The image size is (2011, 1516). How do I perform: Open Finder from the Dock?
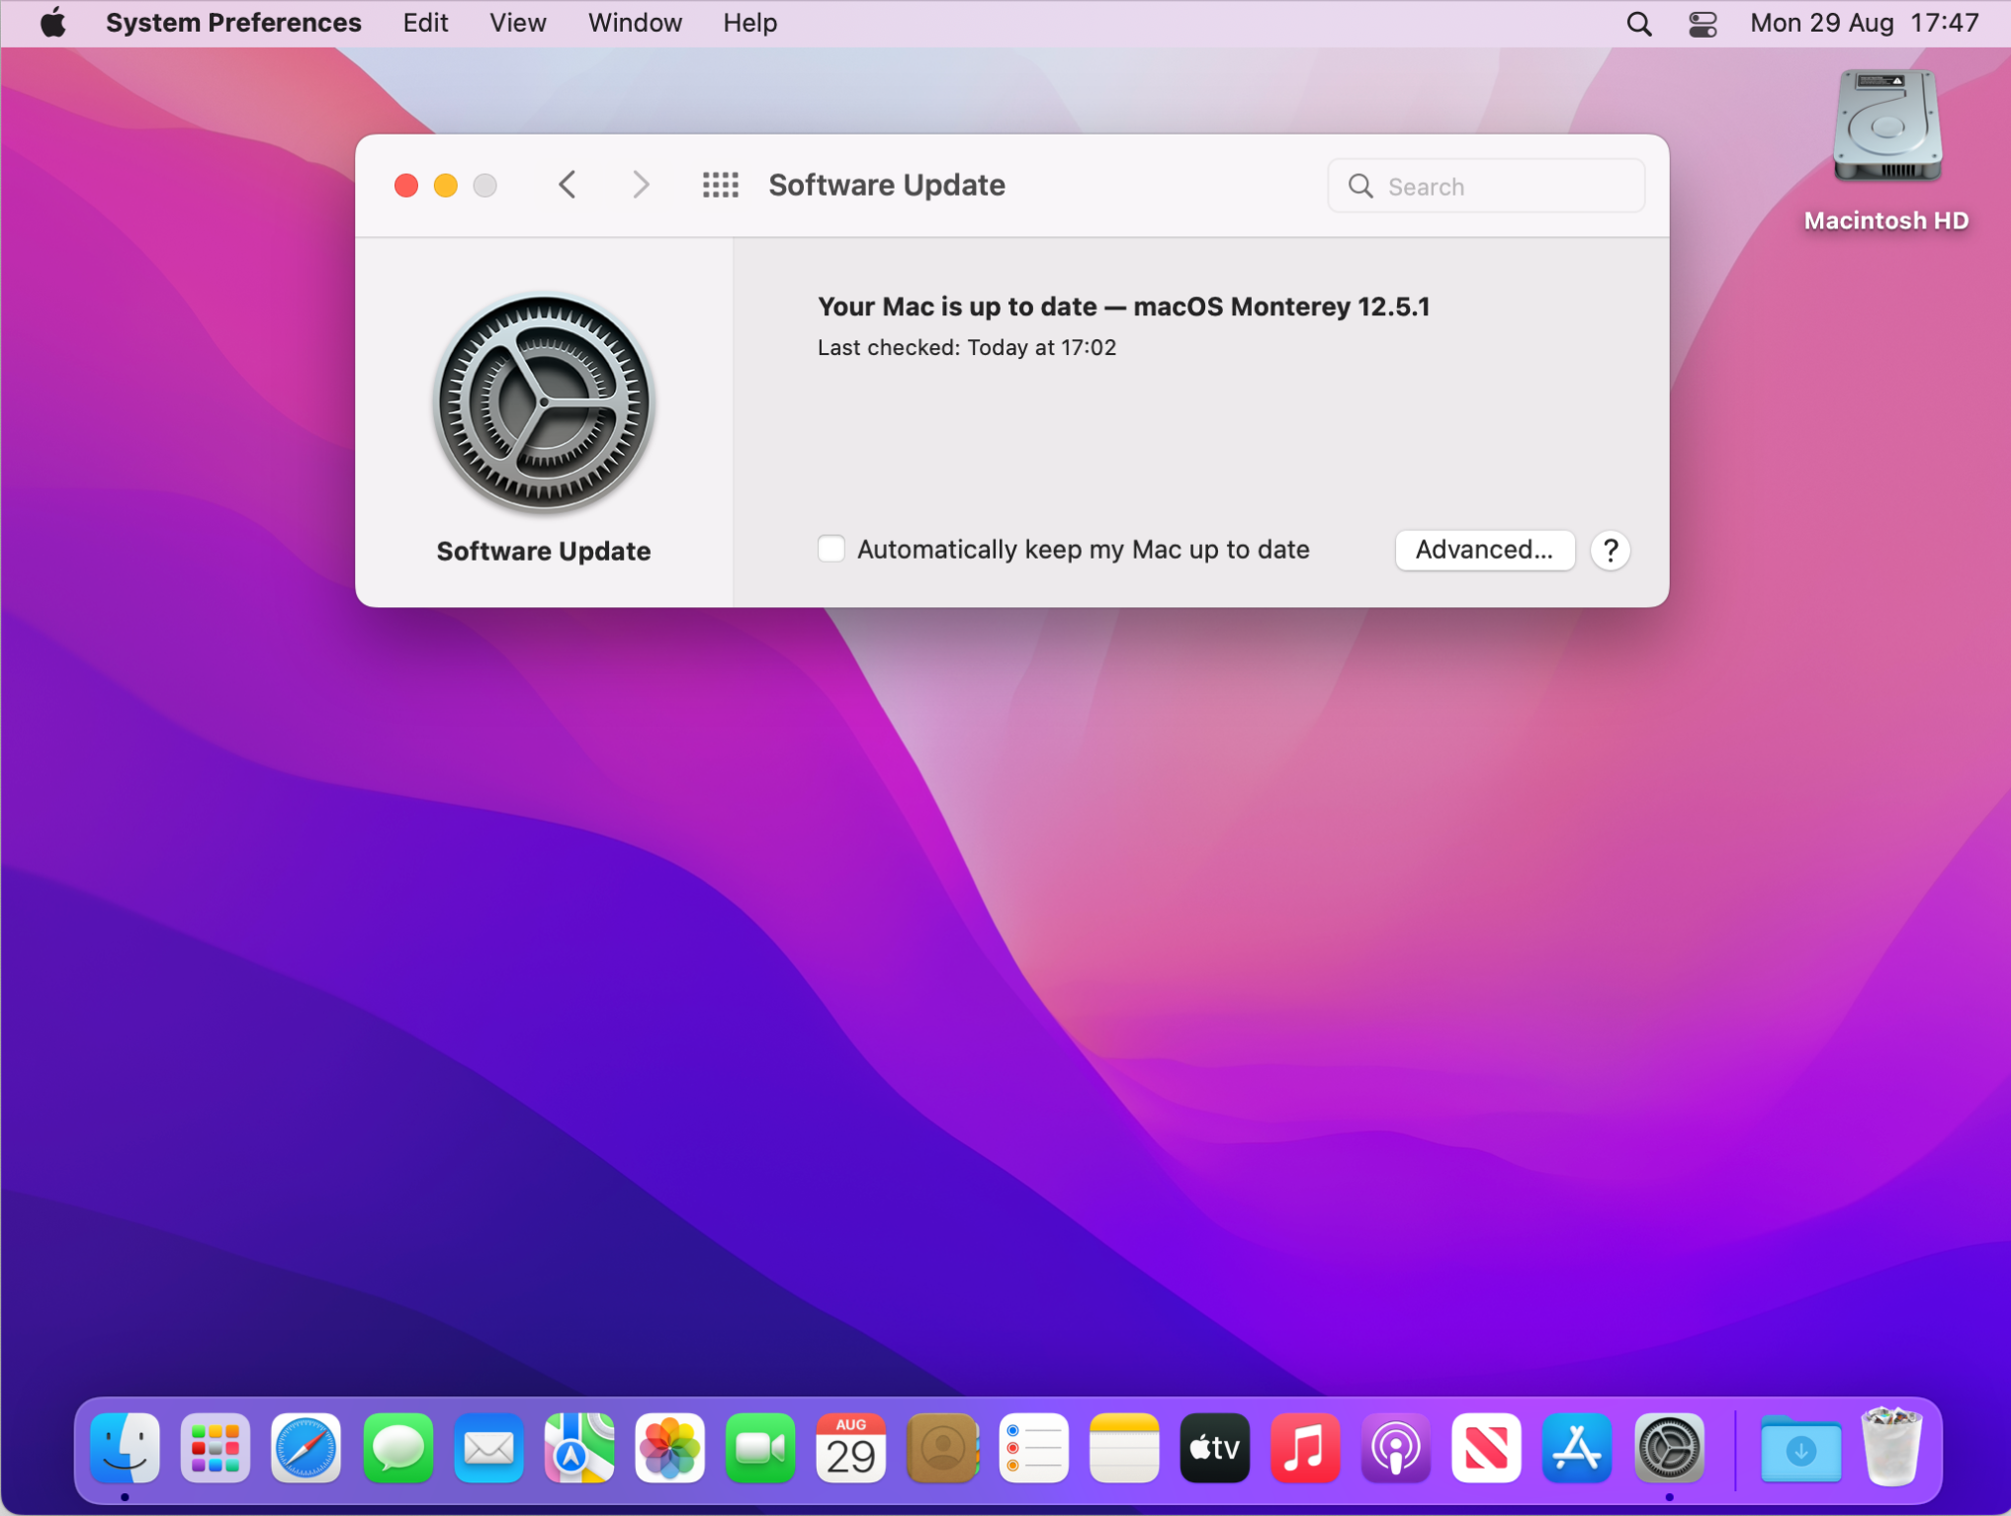125,1449
